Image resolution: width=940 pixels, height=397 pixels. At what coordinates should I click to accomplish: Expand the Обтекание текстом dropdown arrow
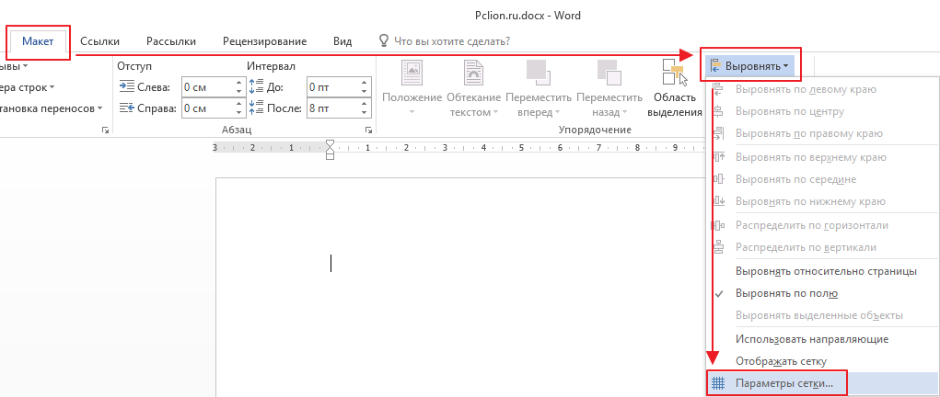pos(495,112)
